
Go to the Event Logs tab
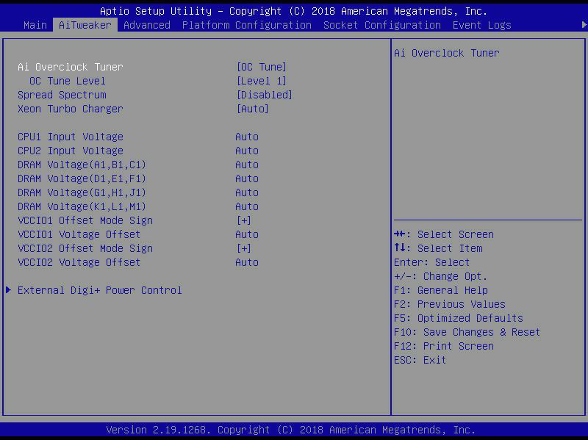coord(481,25)
